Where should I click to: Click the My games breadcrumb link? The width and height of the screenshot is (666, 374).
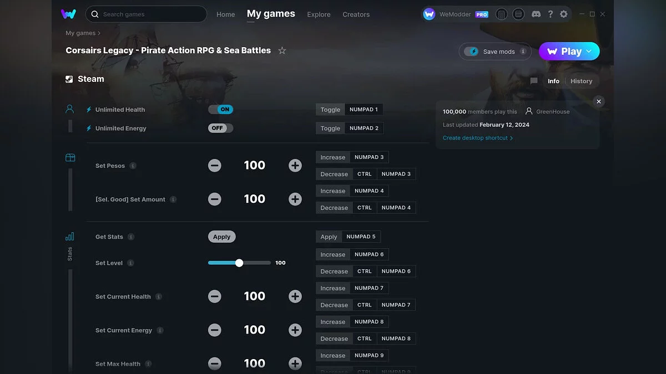point(80,33)
